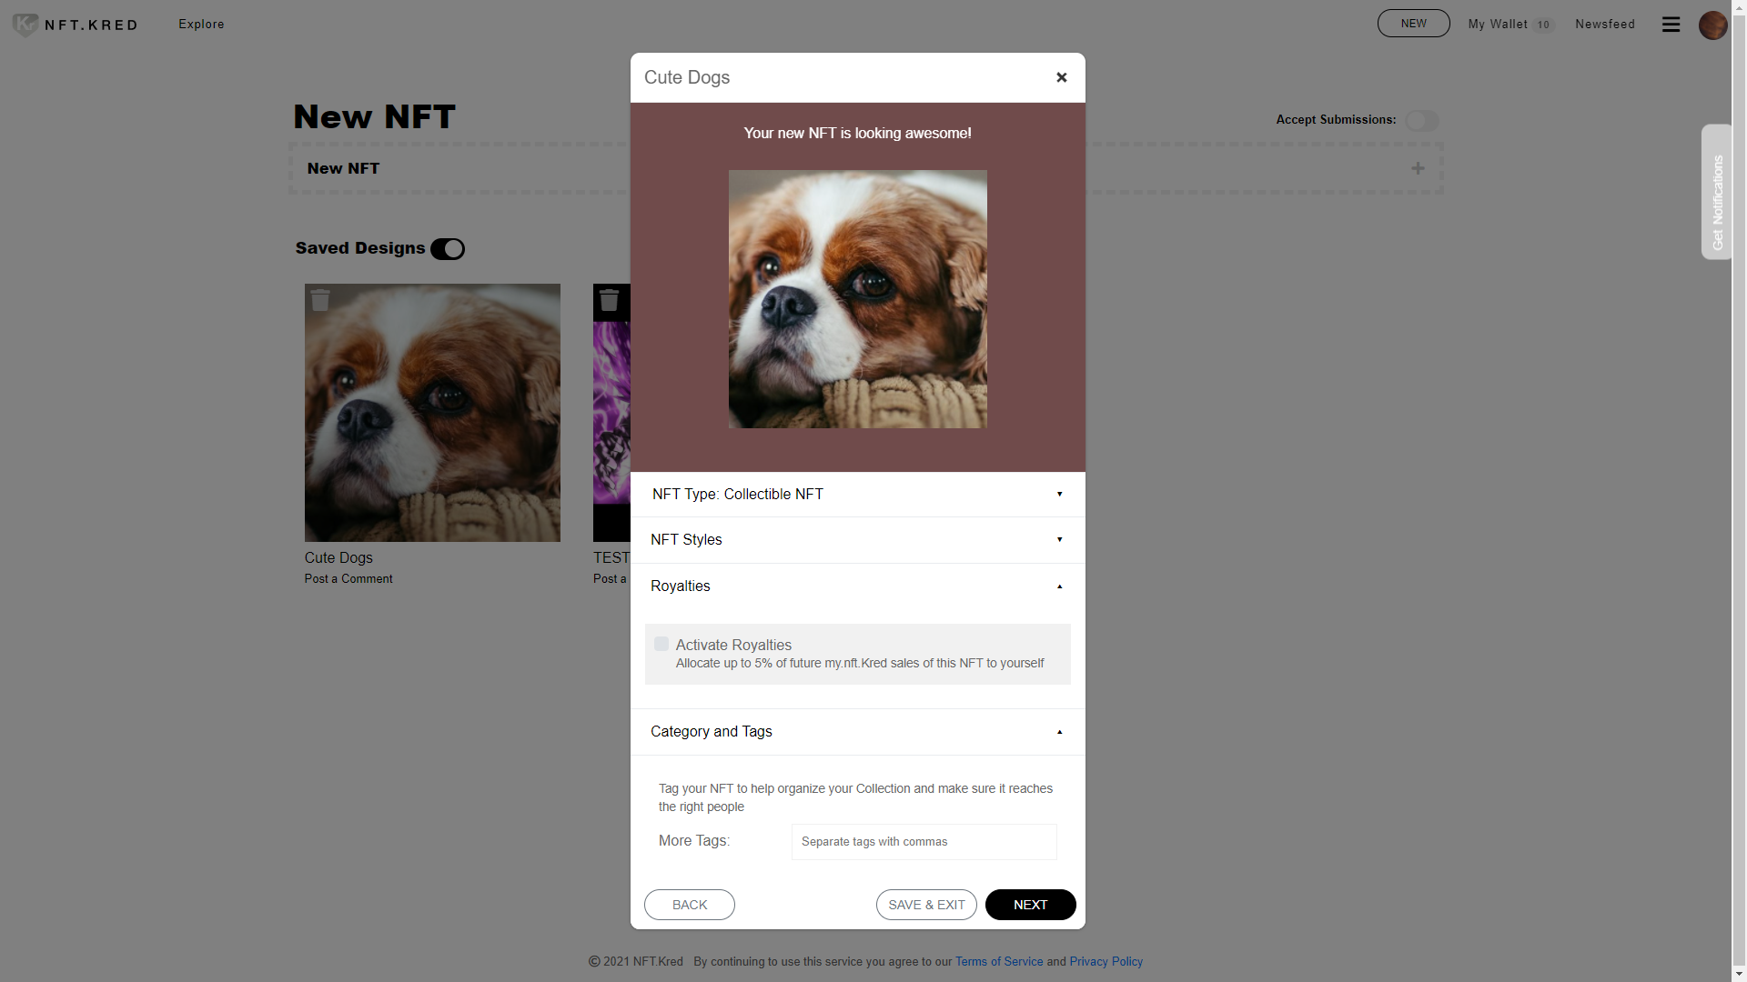Expand the NFT Type Collectible NFT dropdown
1747x982 pixels.
[x=857, y=494]
